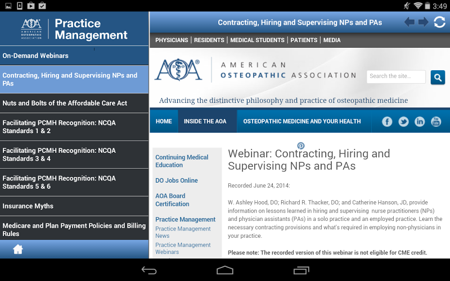Tap the Wi-Fi status icon
This screenshot has width=450, height=281.
[x=418, y=6]
